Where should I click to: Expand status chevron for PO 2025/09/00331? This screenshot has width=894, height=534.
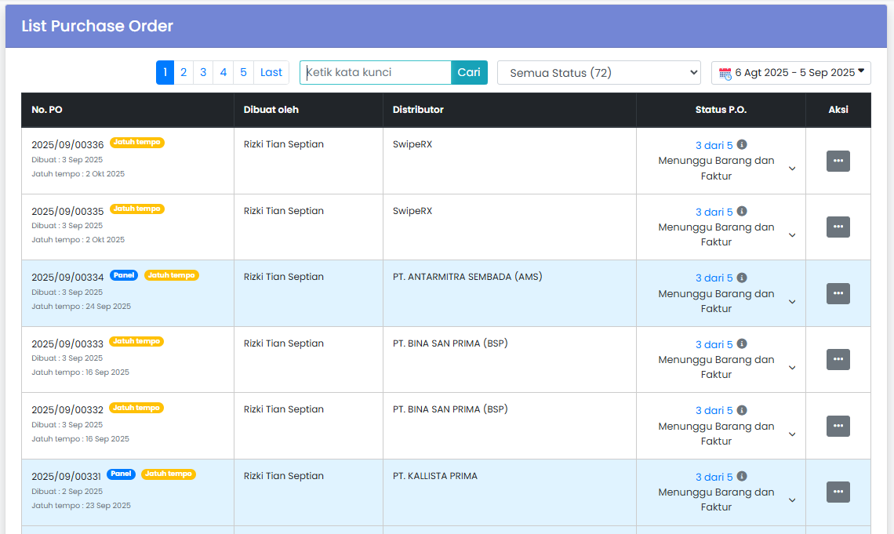(x=792, y=500)
